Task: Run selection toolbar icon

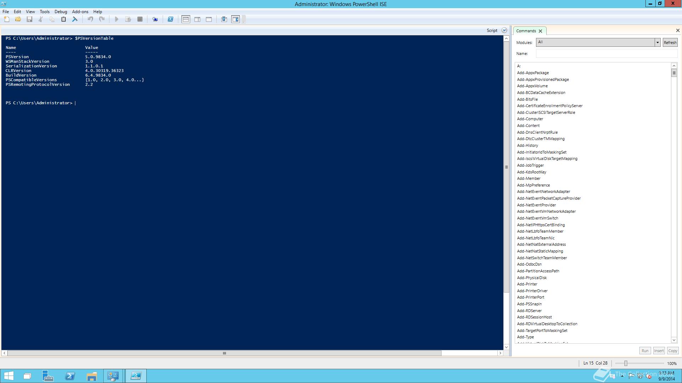Action: 128,19
